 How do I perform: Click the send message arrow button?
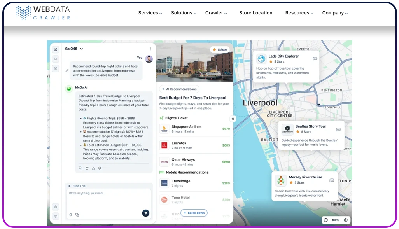(145, 213)
